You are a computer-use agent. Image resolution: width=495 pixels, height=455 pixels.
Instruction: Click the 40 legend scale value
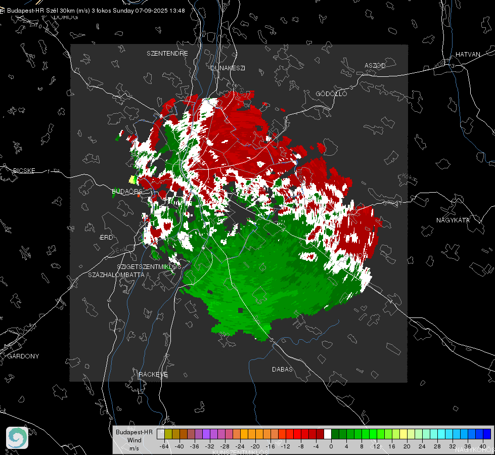(483, 446)
